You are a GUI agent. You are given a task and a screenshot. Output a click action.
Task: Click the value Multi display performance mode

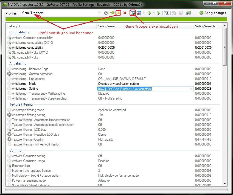(x=119, y=176)
